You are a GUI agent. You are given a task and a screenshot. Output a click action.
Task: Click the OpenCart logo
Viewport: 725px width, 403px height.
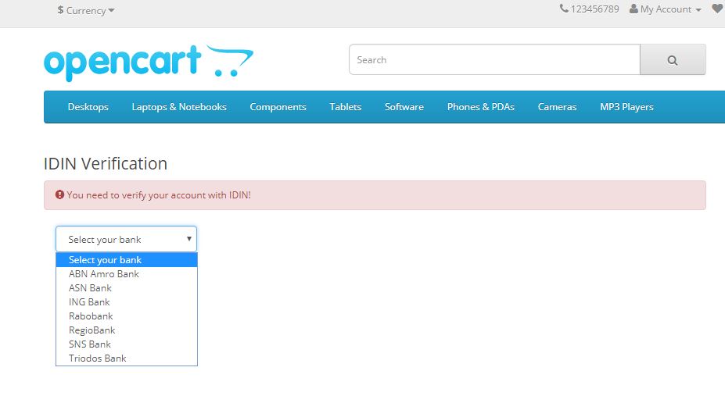click(x=149, y=62)
